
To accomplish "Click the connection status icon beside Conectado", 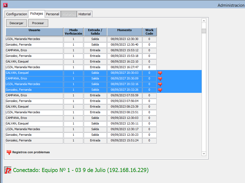I will click(8, 170).
